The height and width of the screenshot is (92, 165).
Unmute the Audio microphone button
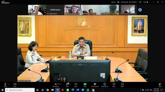(x=5, y=85)
